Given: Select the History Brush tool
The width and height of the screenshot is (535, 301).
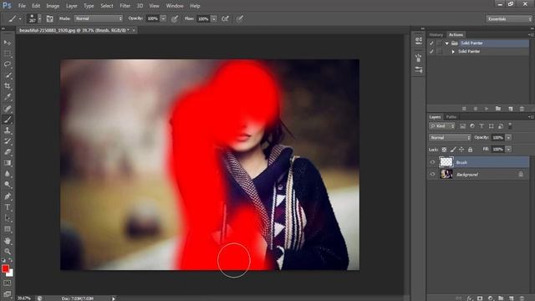Looking at the screenshot, I should 8,141.
